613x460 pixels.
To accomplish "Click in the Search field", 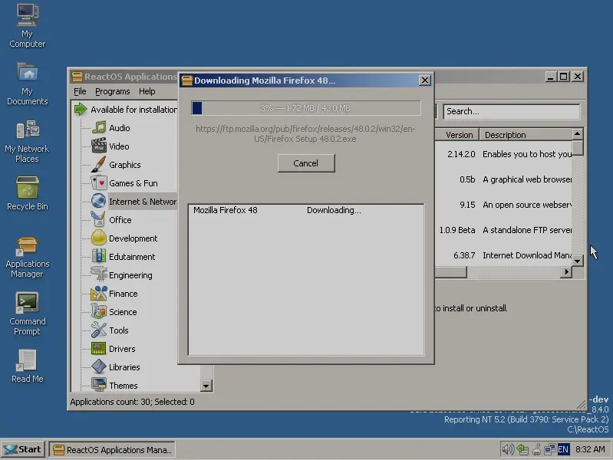I will click(512, 111).
